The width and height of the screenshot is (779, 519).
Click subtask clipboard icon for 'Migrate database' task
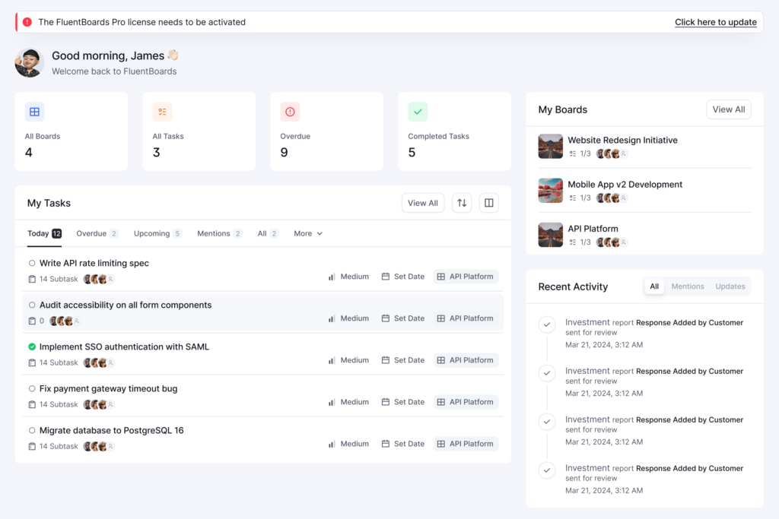pyautogui.click(x=32, y=446)
